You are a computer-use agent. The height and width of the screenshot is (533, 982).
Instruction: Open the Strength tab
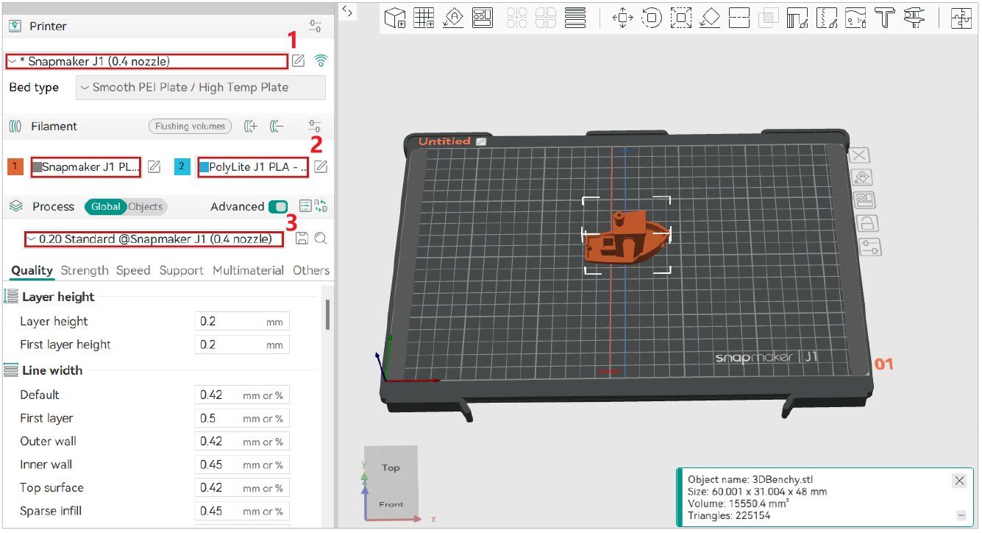(85, 271)
